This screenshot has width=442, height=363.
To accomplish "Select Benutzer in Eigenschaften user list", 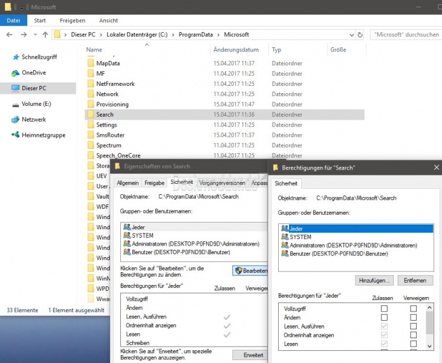I will tap(181, 252).
